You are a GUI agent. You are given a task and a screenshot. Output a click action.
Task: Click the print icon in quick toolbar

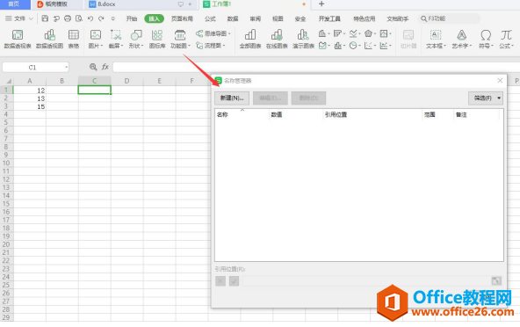[68, 18]
